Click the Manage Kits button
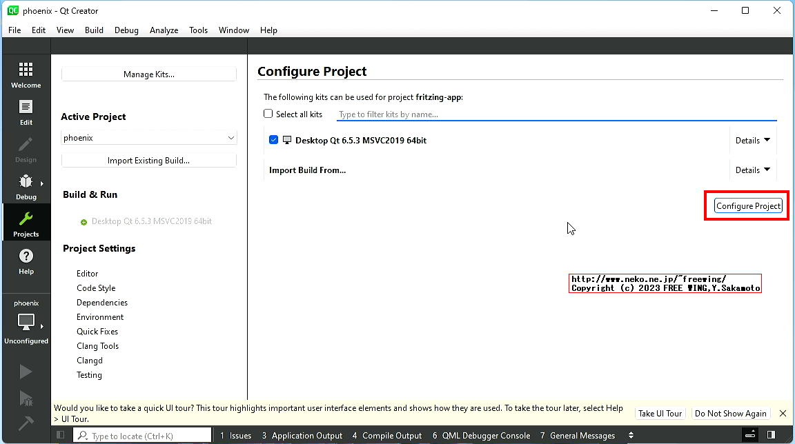Viewport: 795px width, 444px height. pyautogui.click(x=148, y=74)
